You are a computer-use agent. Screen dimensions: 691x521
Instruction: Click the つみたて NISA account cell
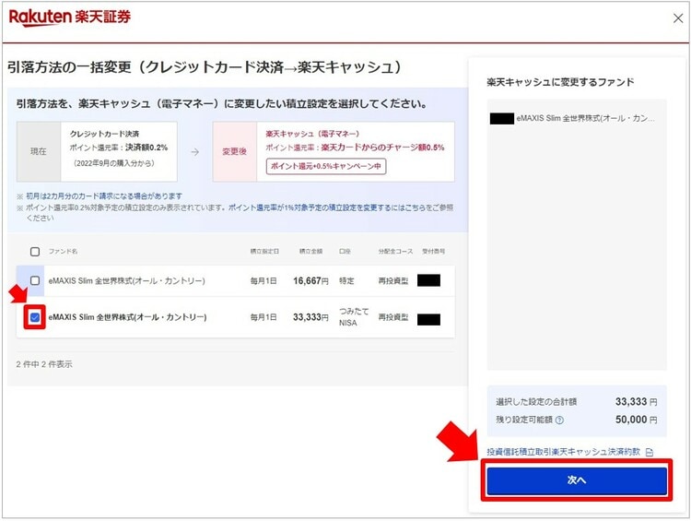354,316
